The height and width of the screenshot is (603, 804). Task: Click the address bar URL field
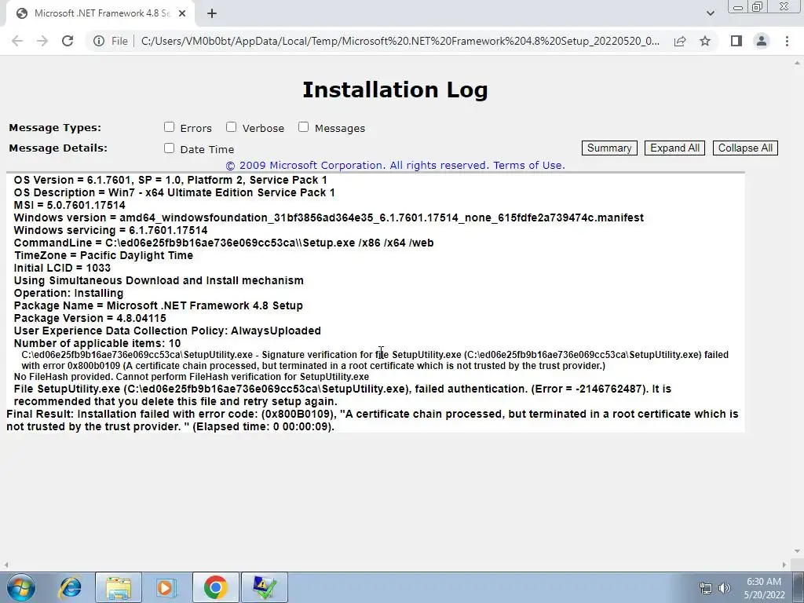(400, 41)
